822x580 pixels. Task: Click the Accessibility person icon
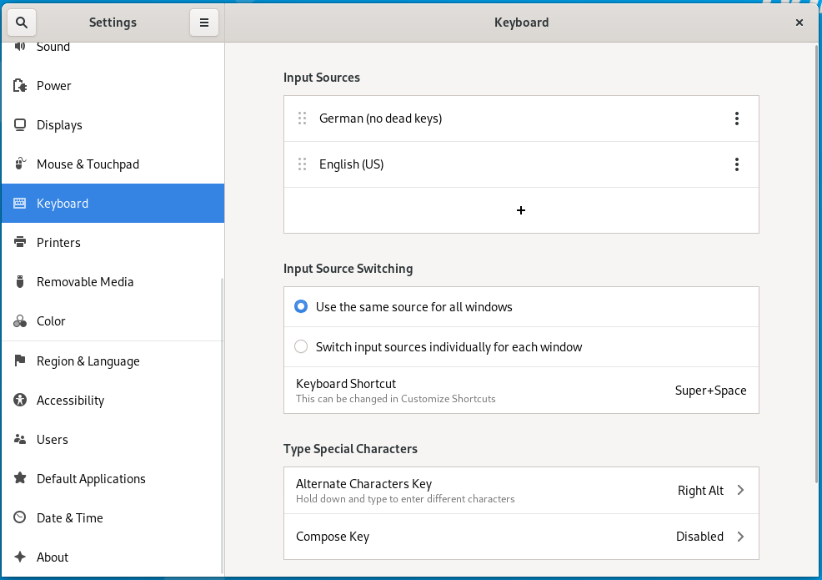point(20,400)
